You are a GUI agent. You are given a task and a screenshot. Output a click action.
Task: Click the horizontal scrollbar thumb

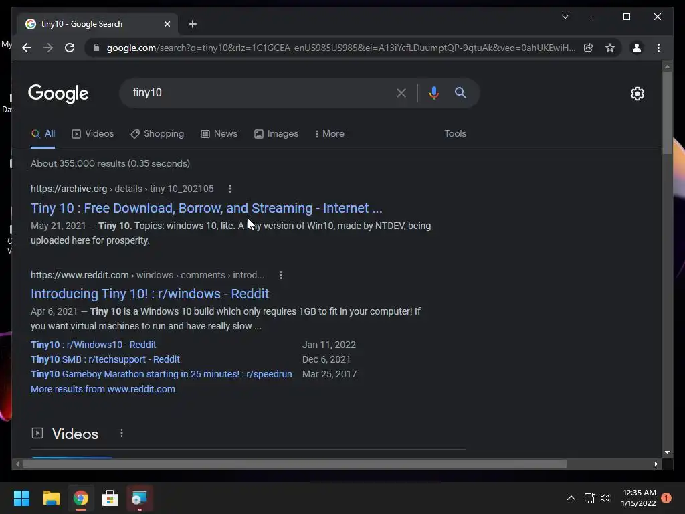[x=295, y=464]
